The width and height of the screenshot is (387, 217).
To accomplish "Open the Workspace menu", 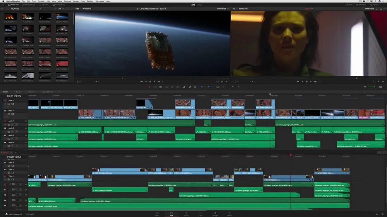I will point(100,1).
